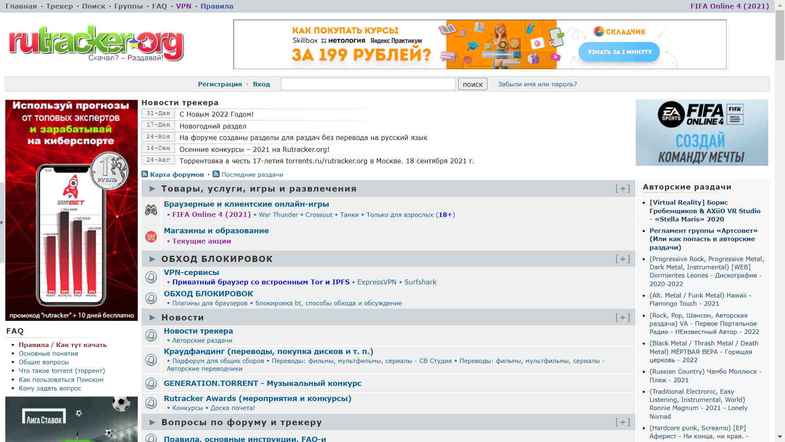Viewport: 785px width, 442px height.
Task: Open Текущие акции subforum
Action: pyautogui.click(x=202, y=241)
